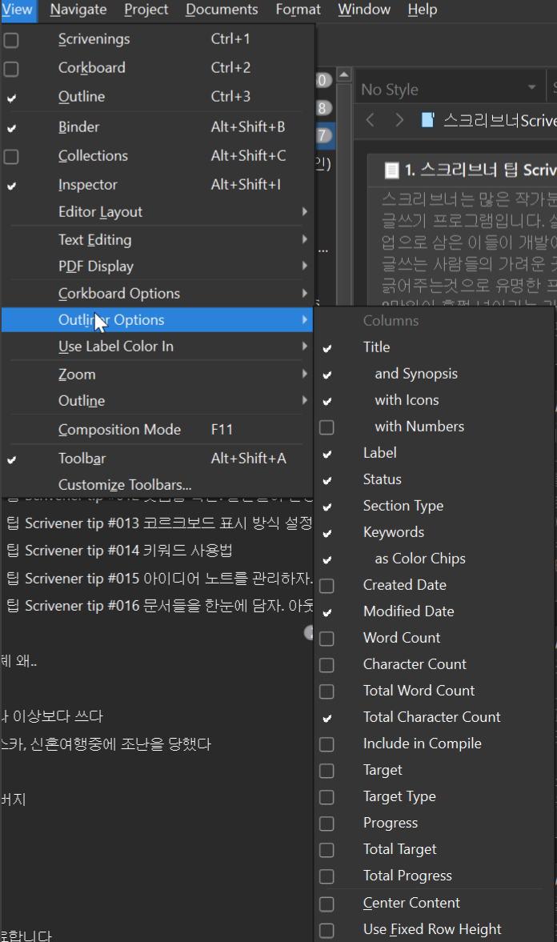557x942 pixels.
Task: Uncheck the Status column
Action: (x=327, y=480)
